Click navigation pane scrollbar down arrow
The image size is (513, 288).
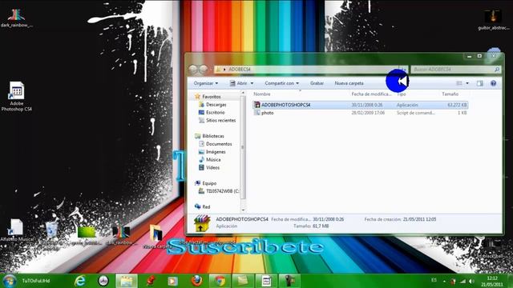[x=243, y=210]
